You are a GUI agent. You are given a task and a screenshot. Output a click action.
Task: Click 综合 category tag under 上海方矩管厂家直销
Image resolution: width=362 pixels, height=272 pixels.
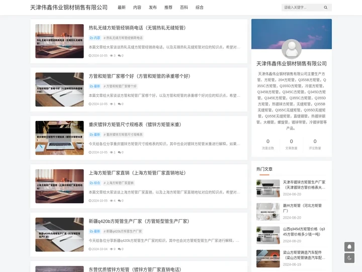click(x=95, y=183)
